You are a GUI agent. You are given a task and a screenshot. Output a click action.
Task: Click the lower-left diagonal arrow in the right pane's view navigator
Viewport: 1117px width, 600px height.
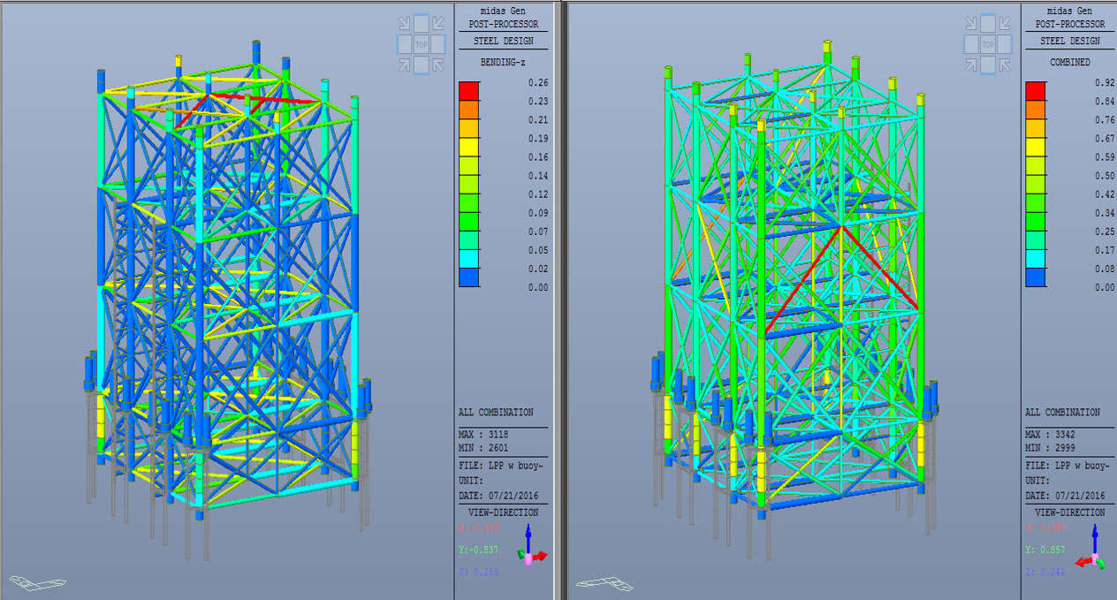[x=969, y=64]
